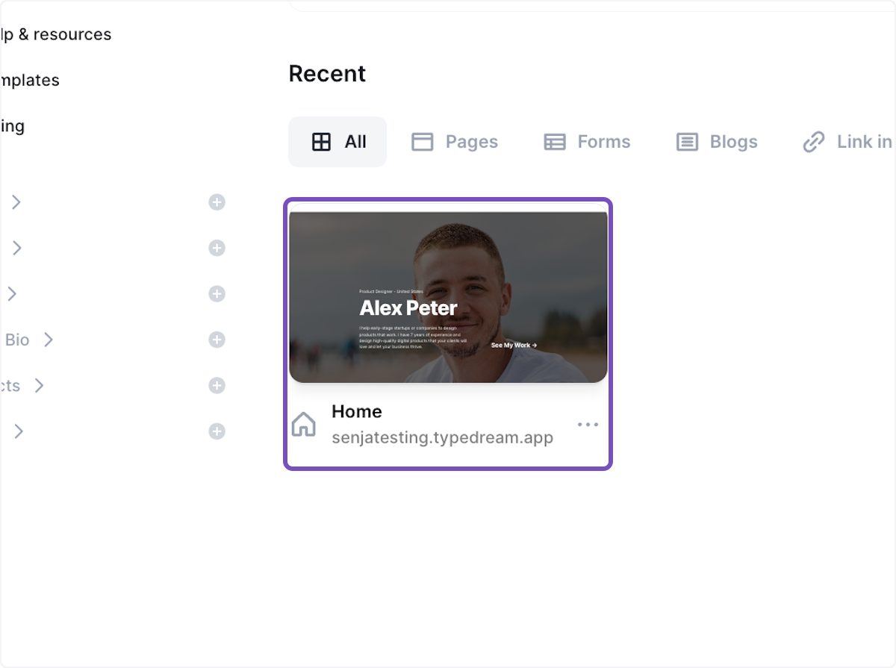Click the Link in bio chain icon

(x=812, y=141)
